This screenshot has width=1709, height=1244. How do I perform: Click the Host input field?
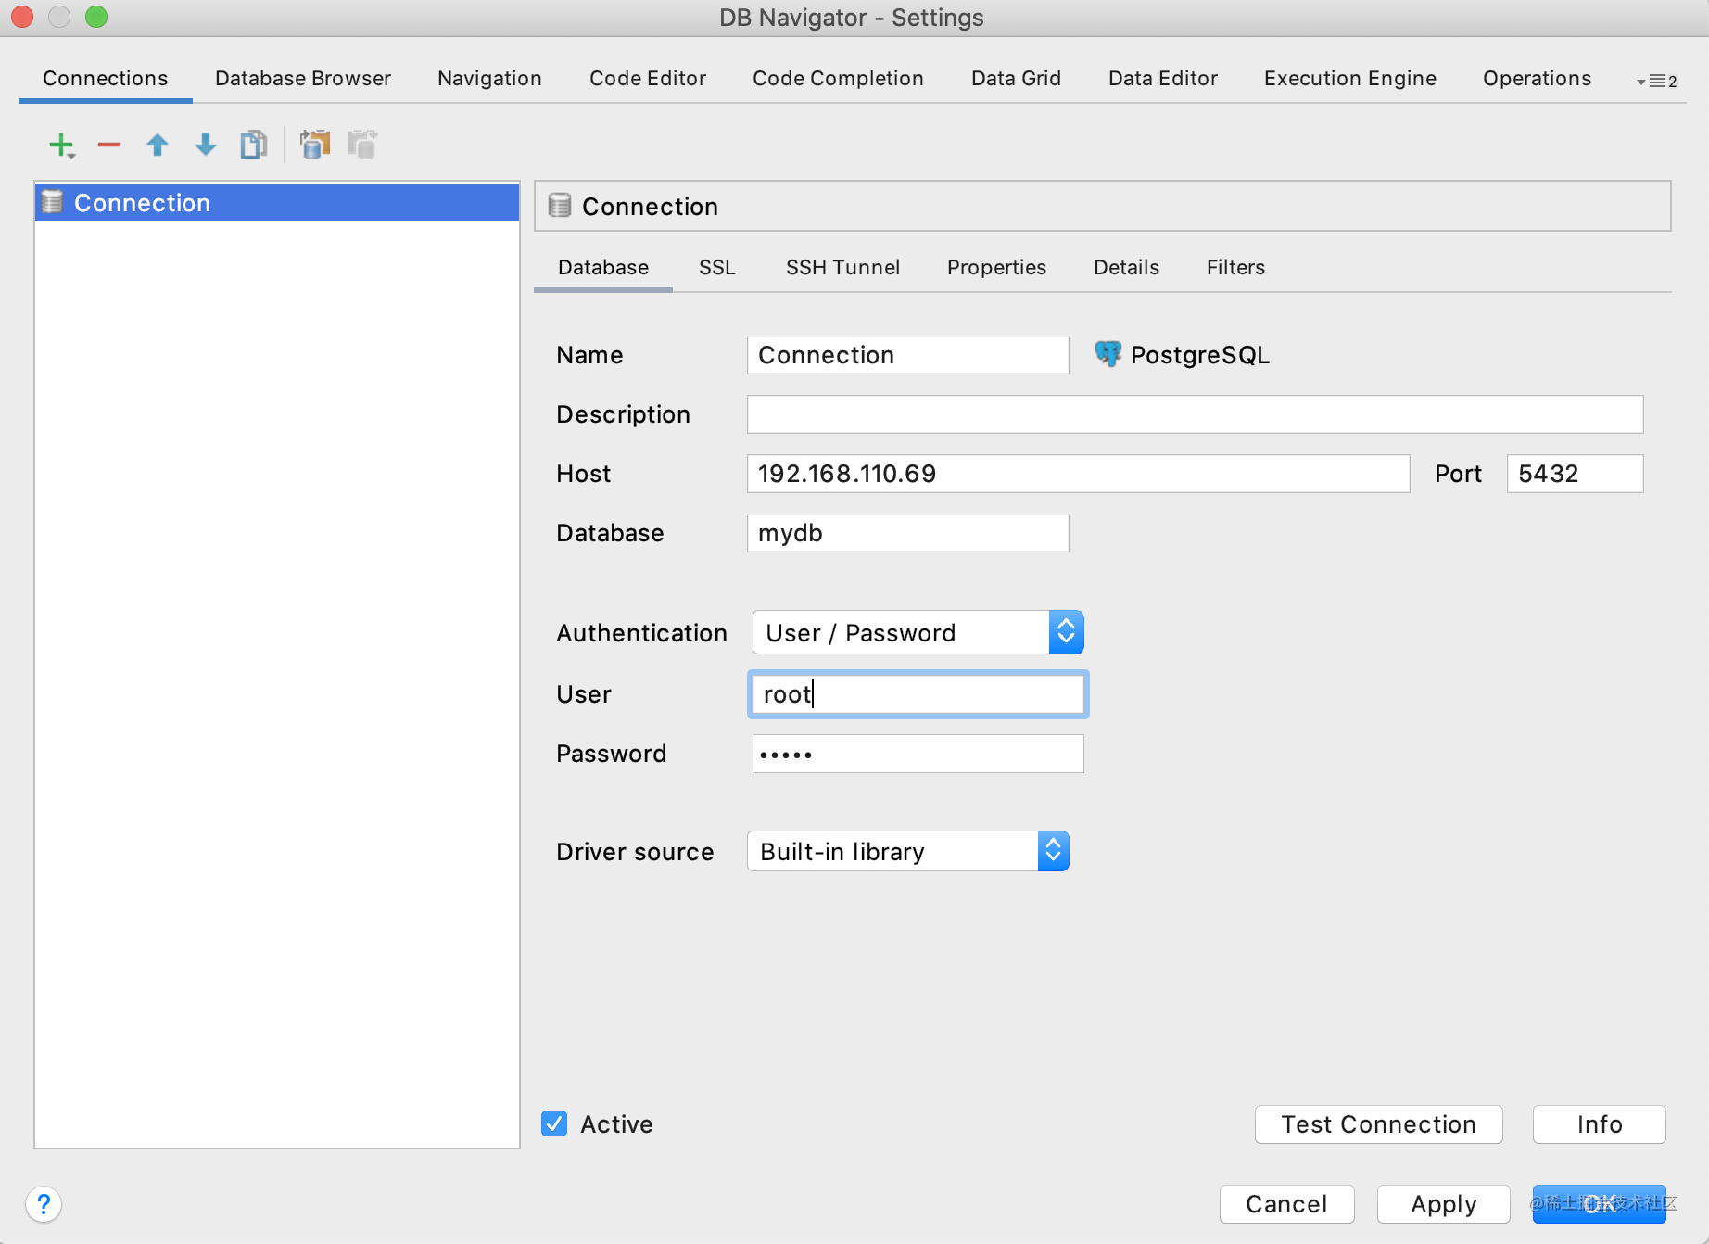1078,473
